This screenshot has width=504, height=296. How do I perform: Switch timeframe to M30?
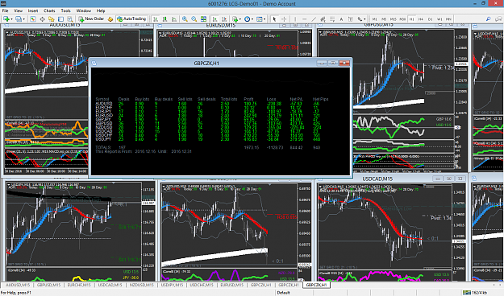(x=402, y=19)
